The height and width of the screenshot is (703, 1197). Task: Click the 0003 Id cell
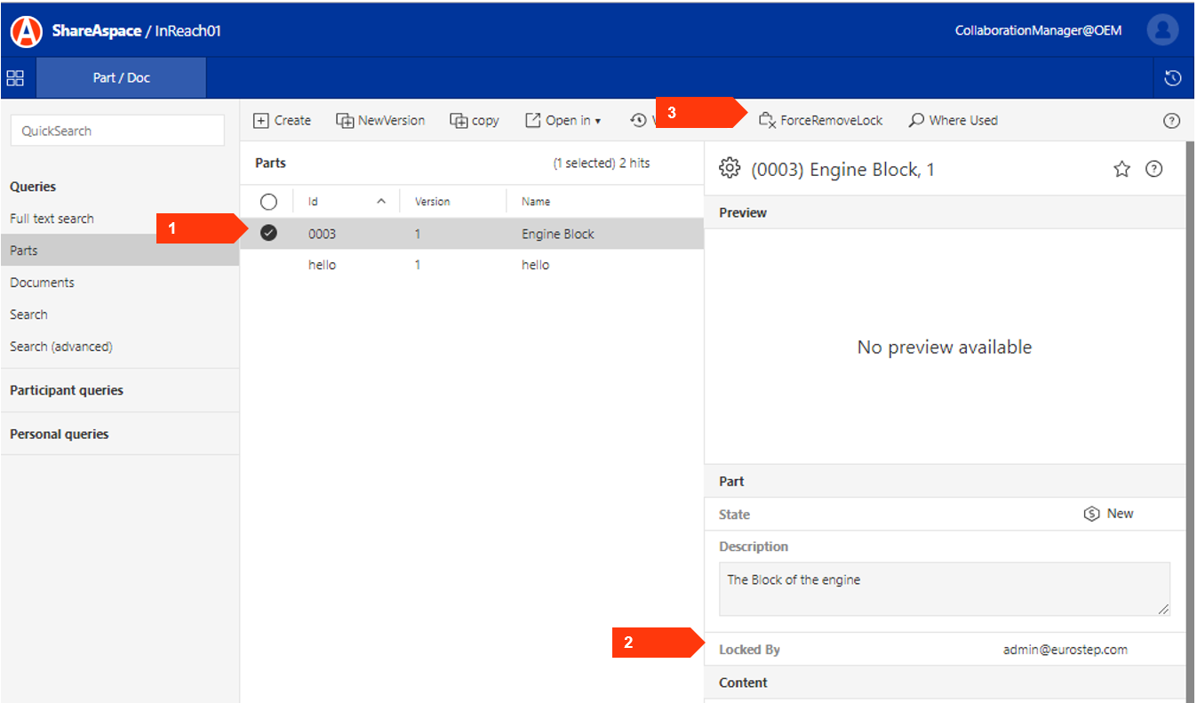(322, 234)
